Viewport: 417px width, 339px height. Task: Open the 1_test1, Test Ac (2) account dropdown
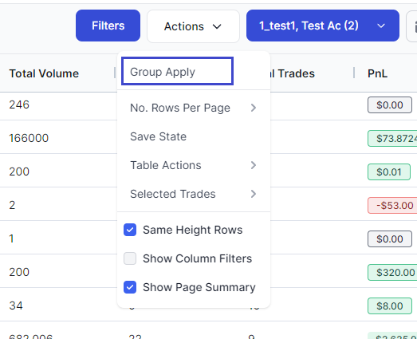click(323, 26)
